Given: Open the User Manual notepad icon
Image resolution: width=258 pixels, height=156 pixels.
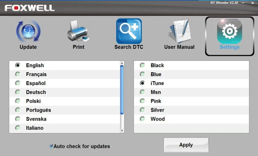Looking at the screenshot, I should (x=180, y=31).
